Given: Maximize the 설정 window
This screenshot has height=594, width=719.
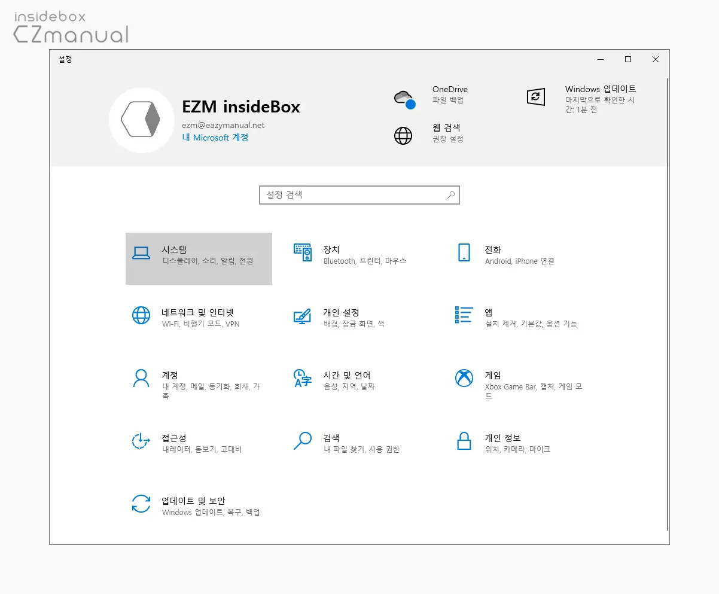Looking at the screenshot, I should coord(628,59).
